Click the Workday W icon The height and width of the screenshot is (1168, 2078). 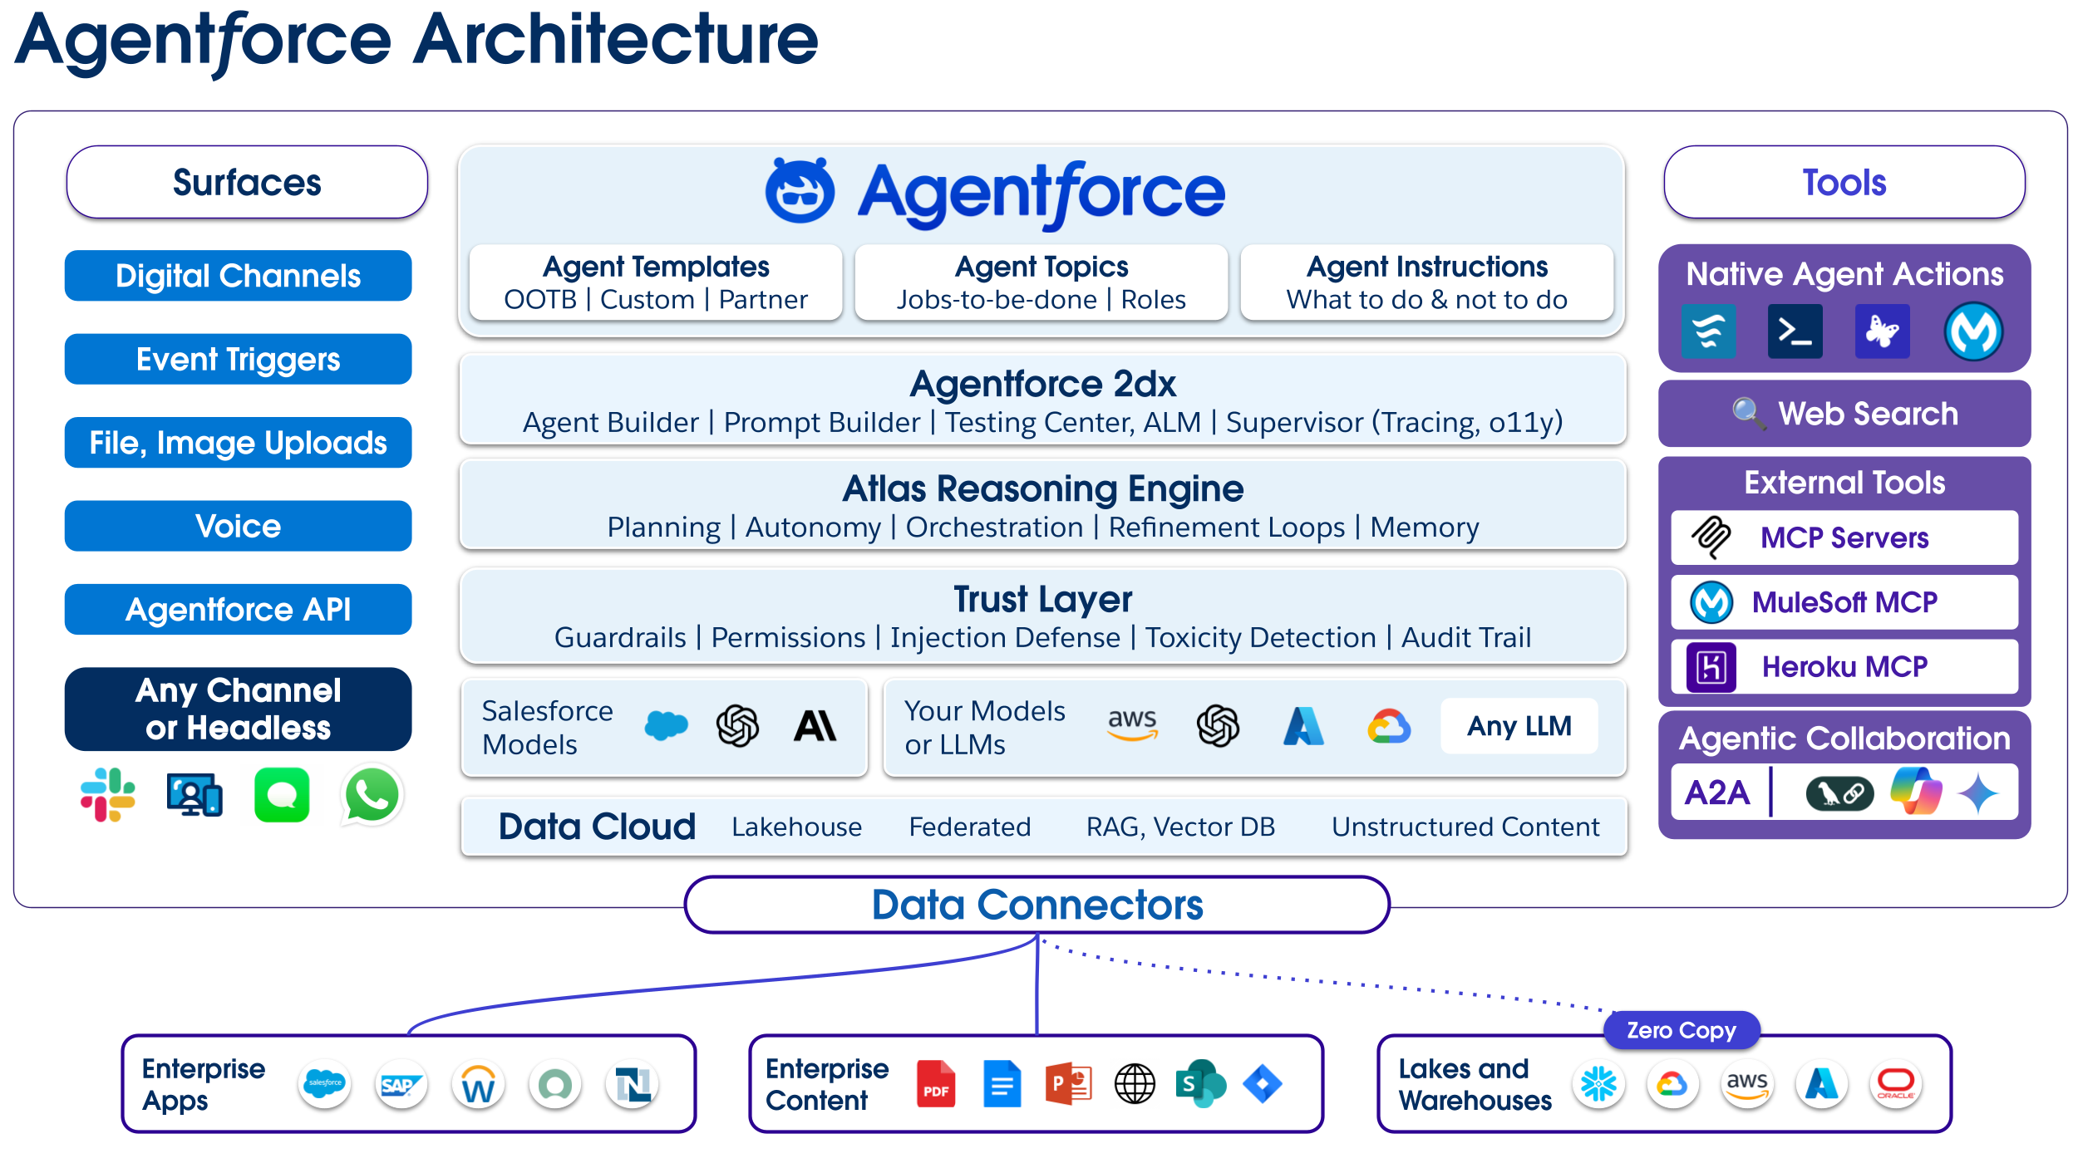[478, 1084]
